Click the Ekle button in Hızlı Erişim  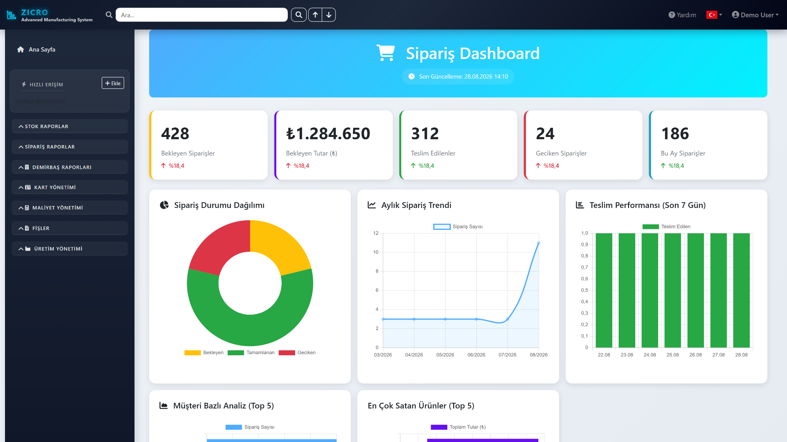[113, 83]
